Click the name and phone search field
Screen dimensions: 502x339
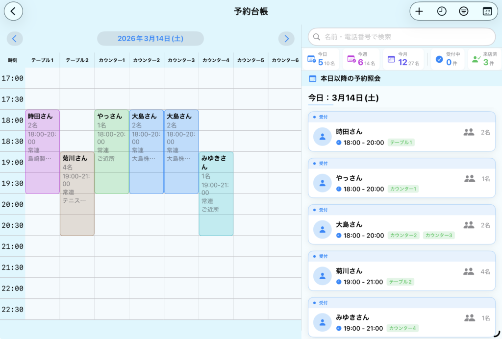click(402, 37)
